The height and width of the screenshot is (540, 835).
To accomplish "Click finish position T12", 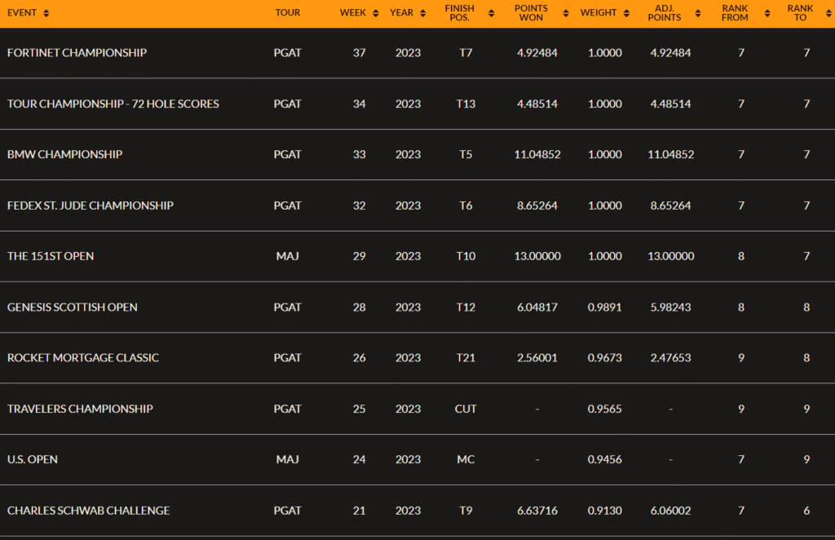I will coord(466,308).
